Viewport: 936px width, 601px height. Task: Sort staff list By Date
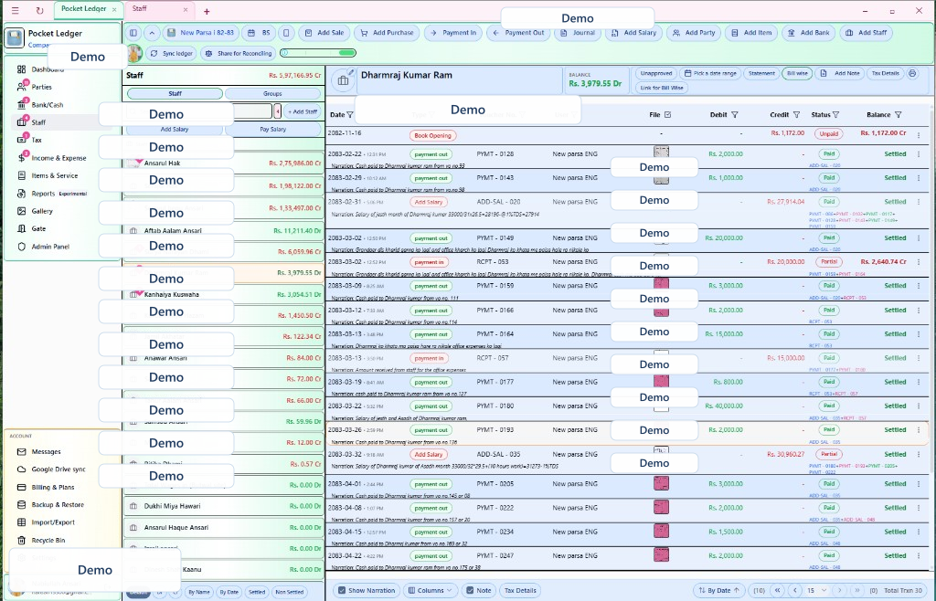229,592
